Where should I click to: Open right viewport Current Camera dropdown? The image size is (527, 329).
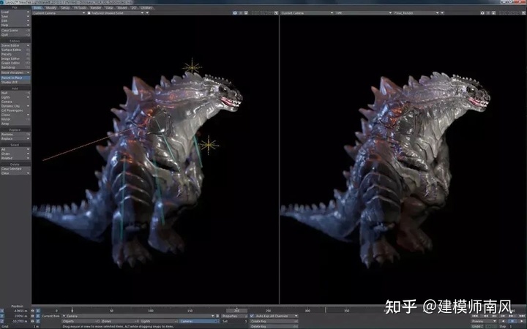pyautogui.click(x=307, y=13)
